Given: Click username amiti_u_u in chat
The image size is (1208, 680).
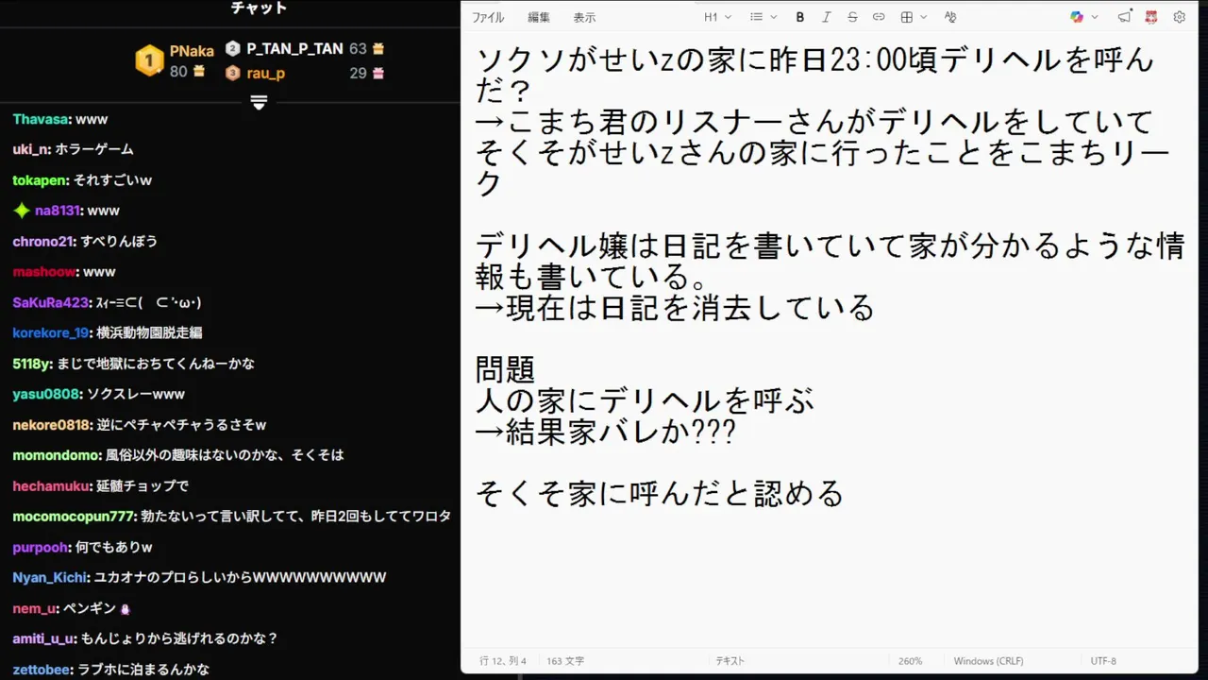Looking at the screenshot, I should point(44,638).
